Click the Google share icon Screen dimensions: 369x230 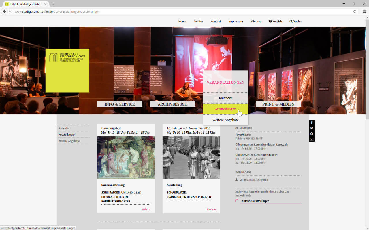pyautogui.click(x=312, y=134)
